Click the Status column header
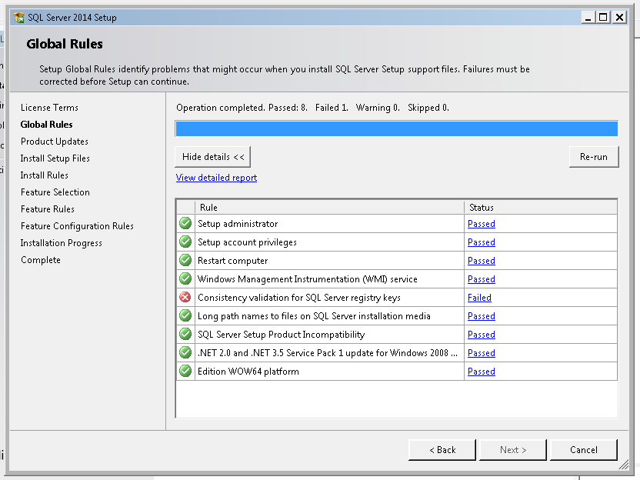640x480 pixels. (541, 208)
